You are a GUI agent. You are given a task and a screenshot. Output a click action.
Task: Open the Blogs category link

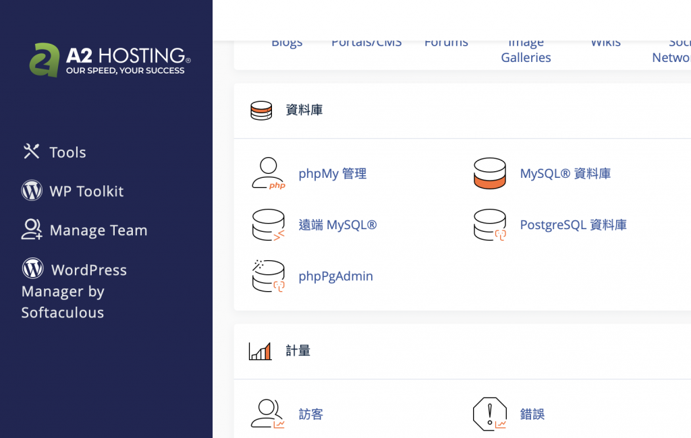[x=287, y=44]
